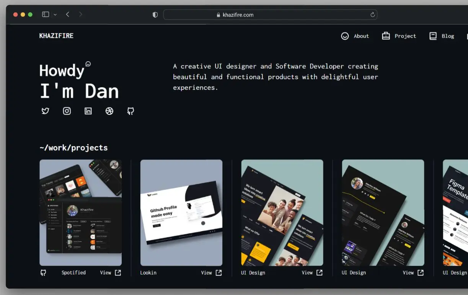Click the GitHub icon below the social row
Screen dimensions: 468x295
coord(130,111)
